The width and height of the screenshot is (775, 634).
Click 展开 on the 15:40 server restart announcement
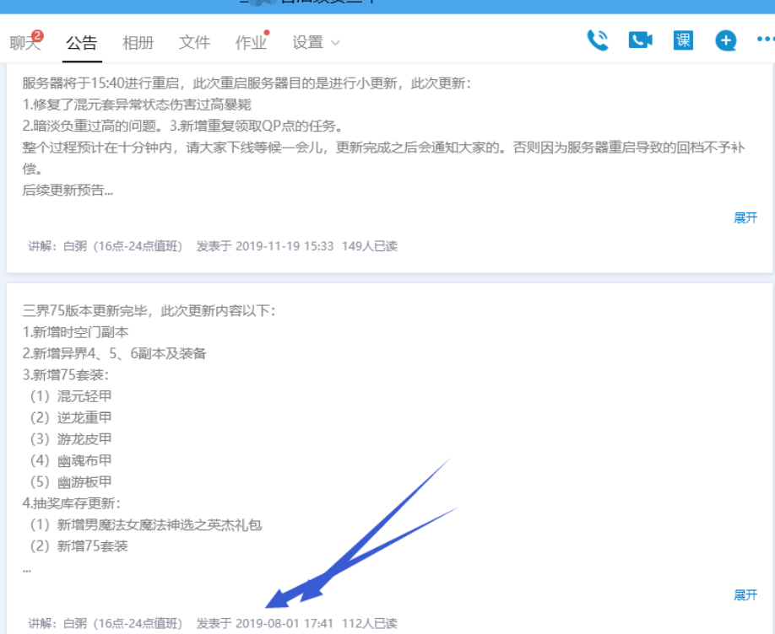click(x=745, y=218)
